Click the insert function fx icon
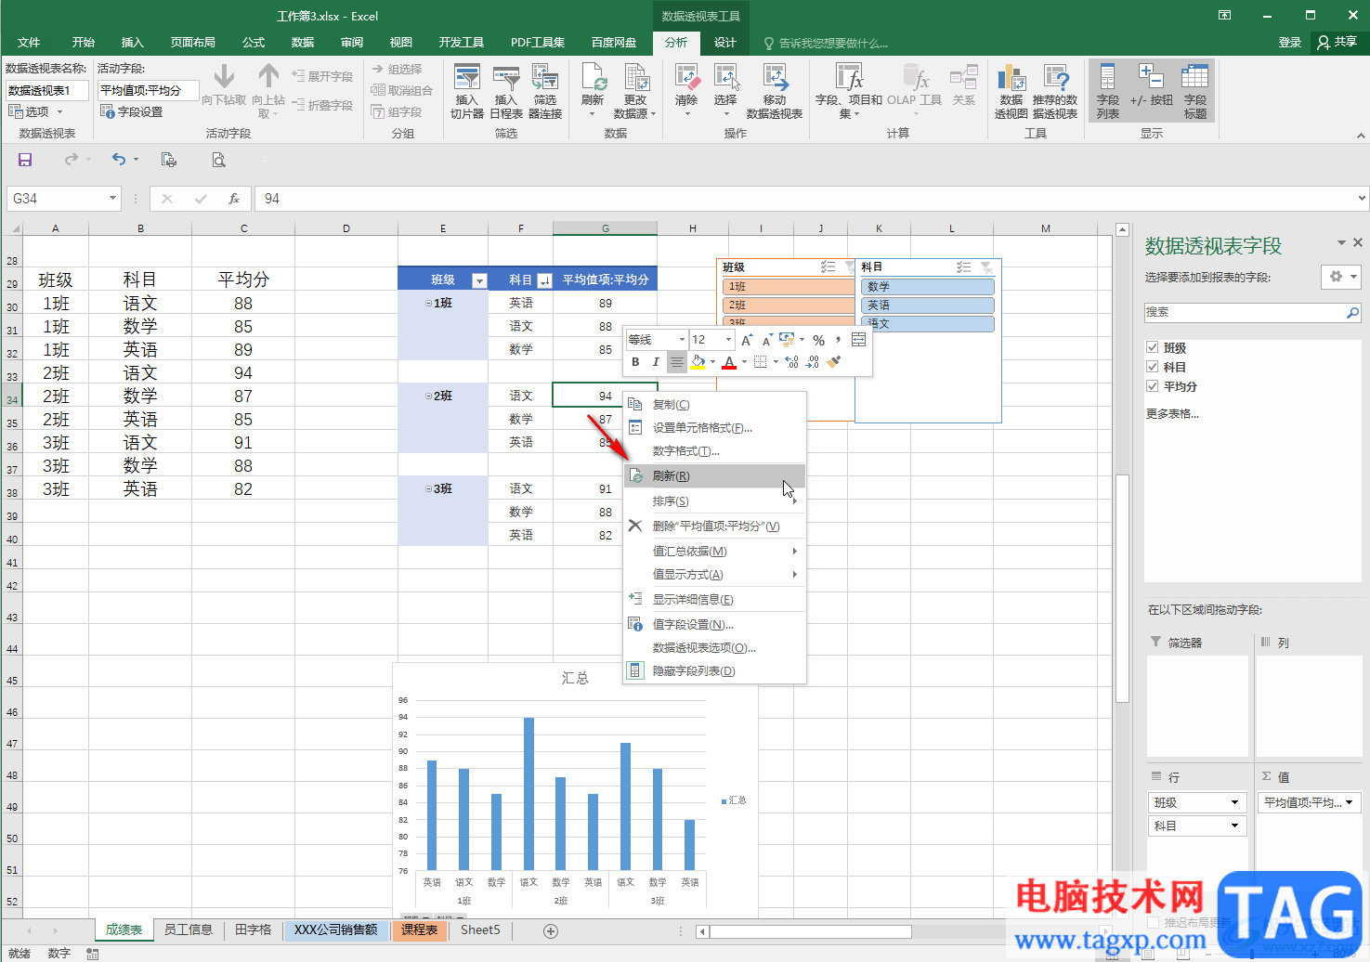Screen dimensions: 1370x962 coord(234,199)
